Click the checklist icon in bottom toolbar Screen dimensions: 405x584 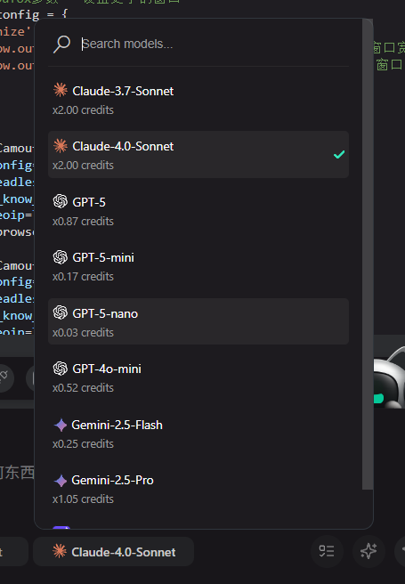click(x=327, y=551)
